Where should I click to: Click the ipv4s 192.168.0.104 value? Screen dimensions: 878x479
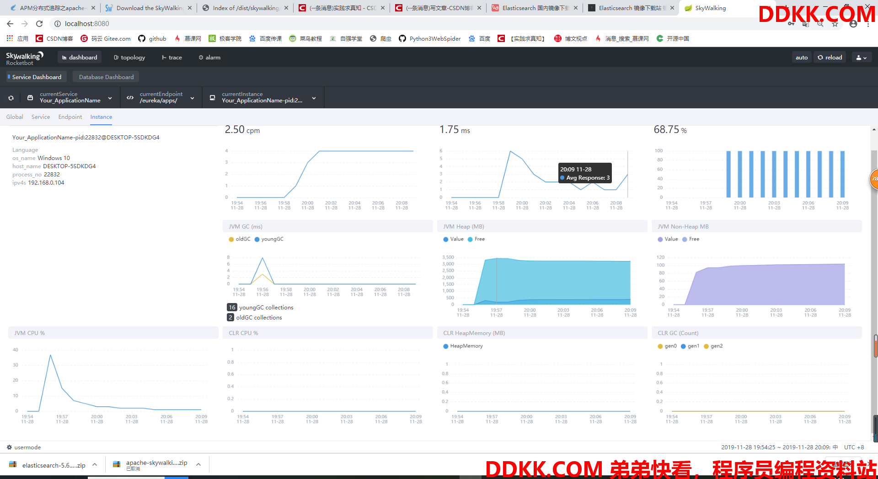pos(46,183)
